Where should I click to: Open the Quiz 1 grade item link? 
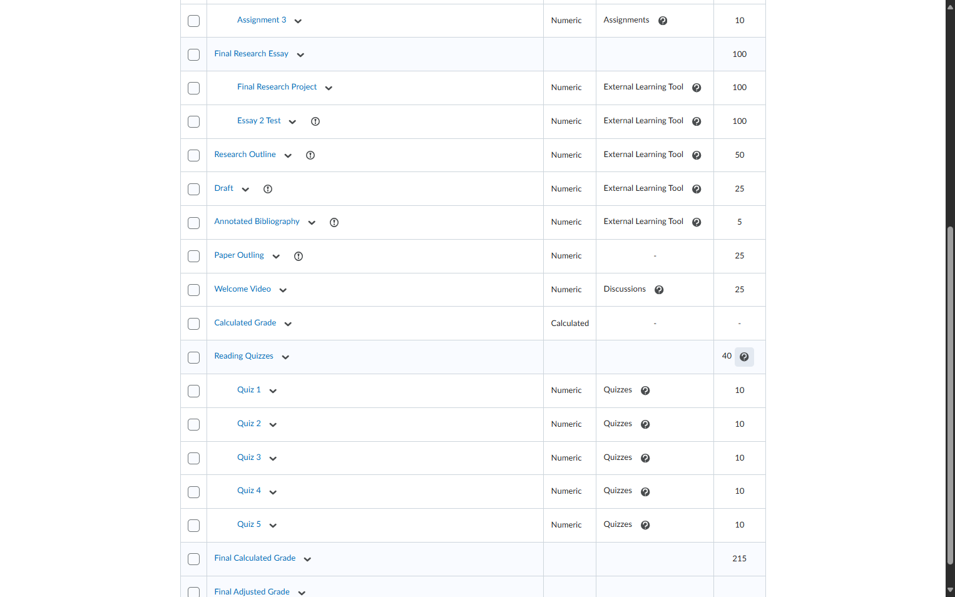248,390
